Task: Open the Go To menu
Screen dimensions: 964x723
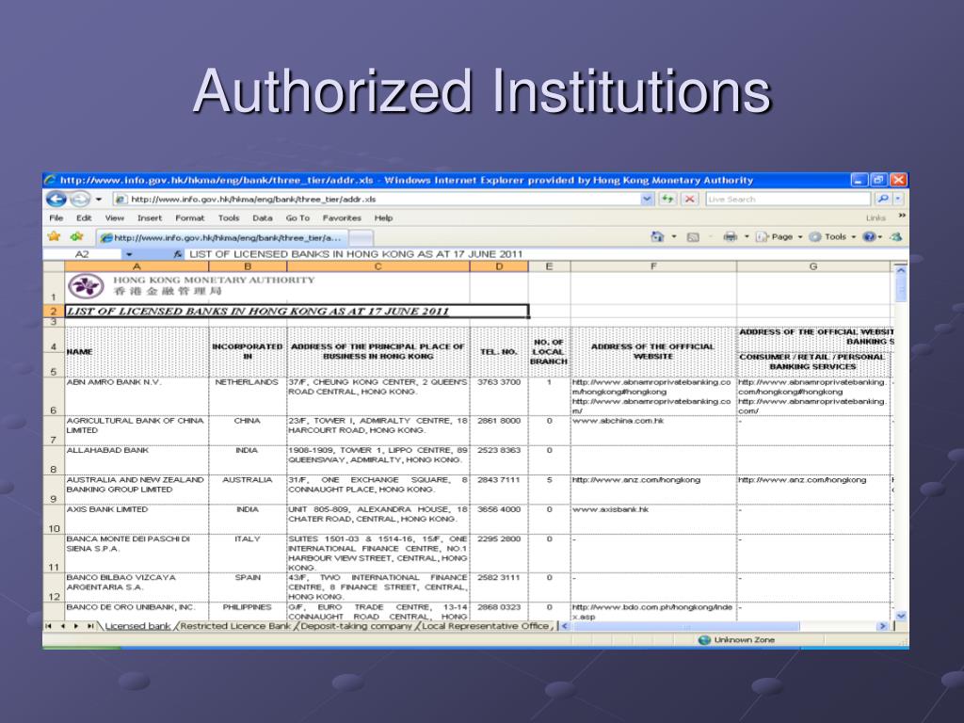Action: pyautogui.click(x=297, y=217)
